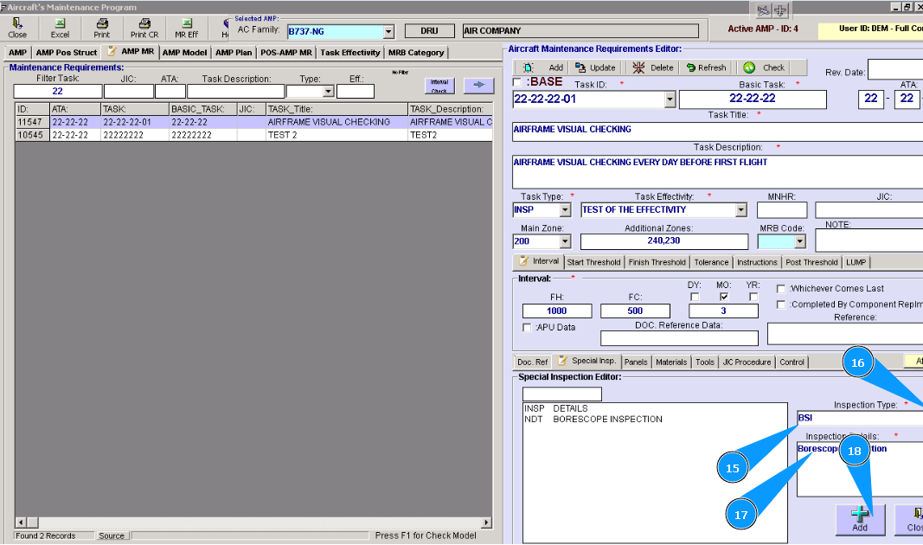Export data with the Excel icon
This screenshot has width=923, height=545.
click(x=60, y=23)
